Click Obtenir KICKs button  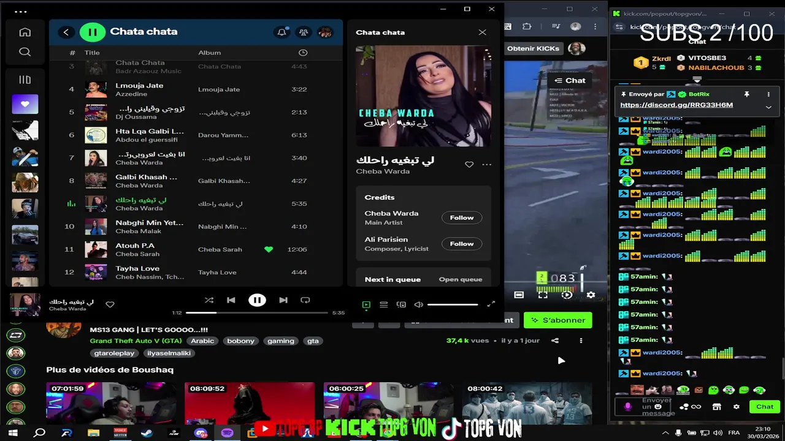[x=533, y=48]
